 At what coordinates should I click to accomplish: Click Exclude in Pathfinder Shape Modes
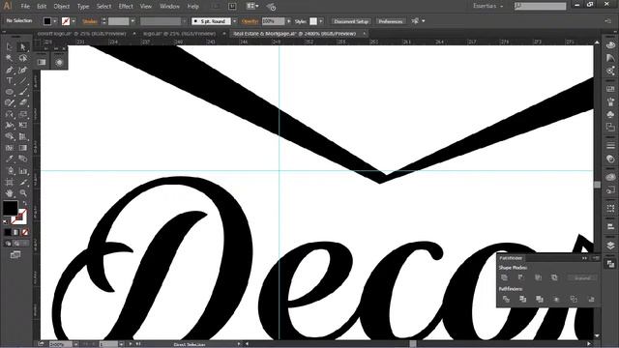554,277
